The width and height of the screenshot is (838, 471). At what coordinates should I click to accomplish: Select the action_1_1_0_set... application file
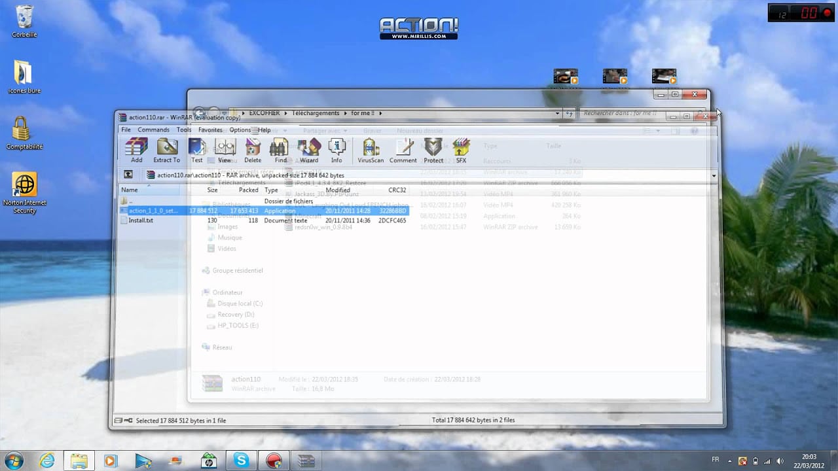(264, 211)
